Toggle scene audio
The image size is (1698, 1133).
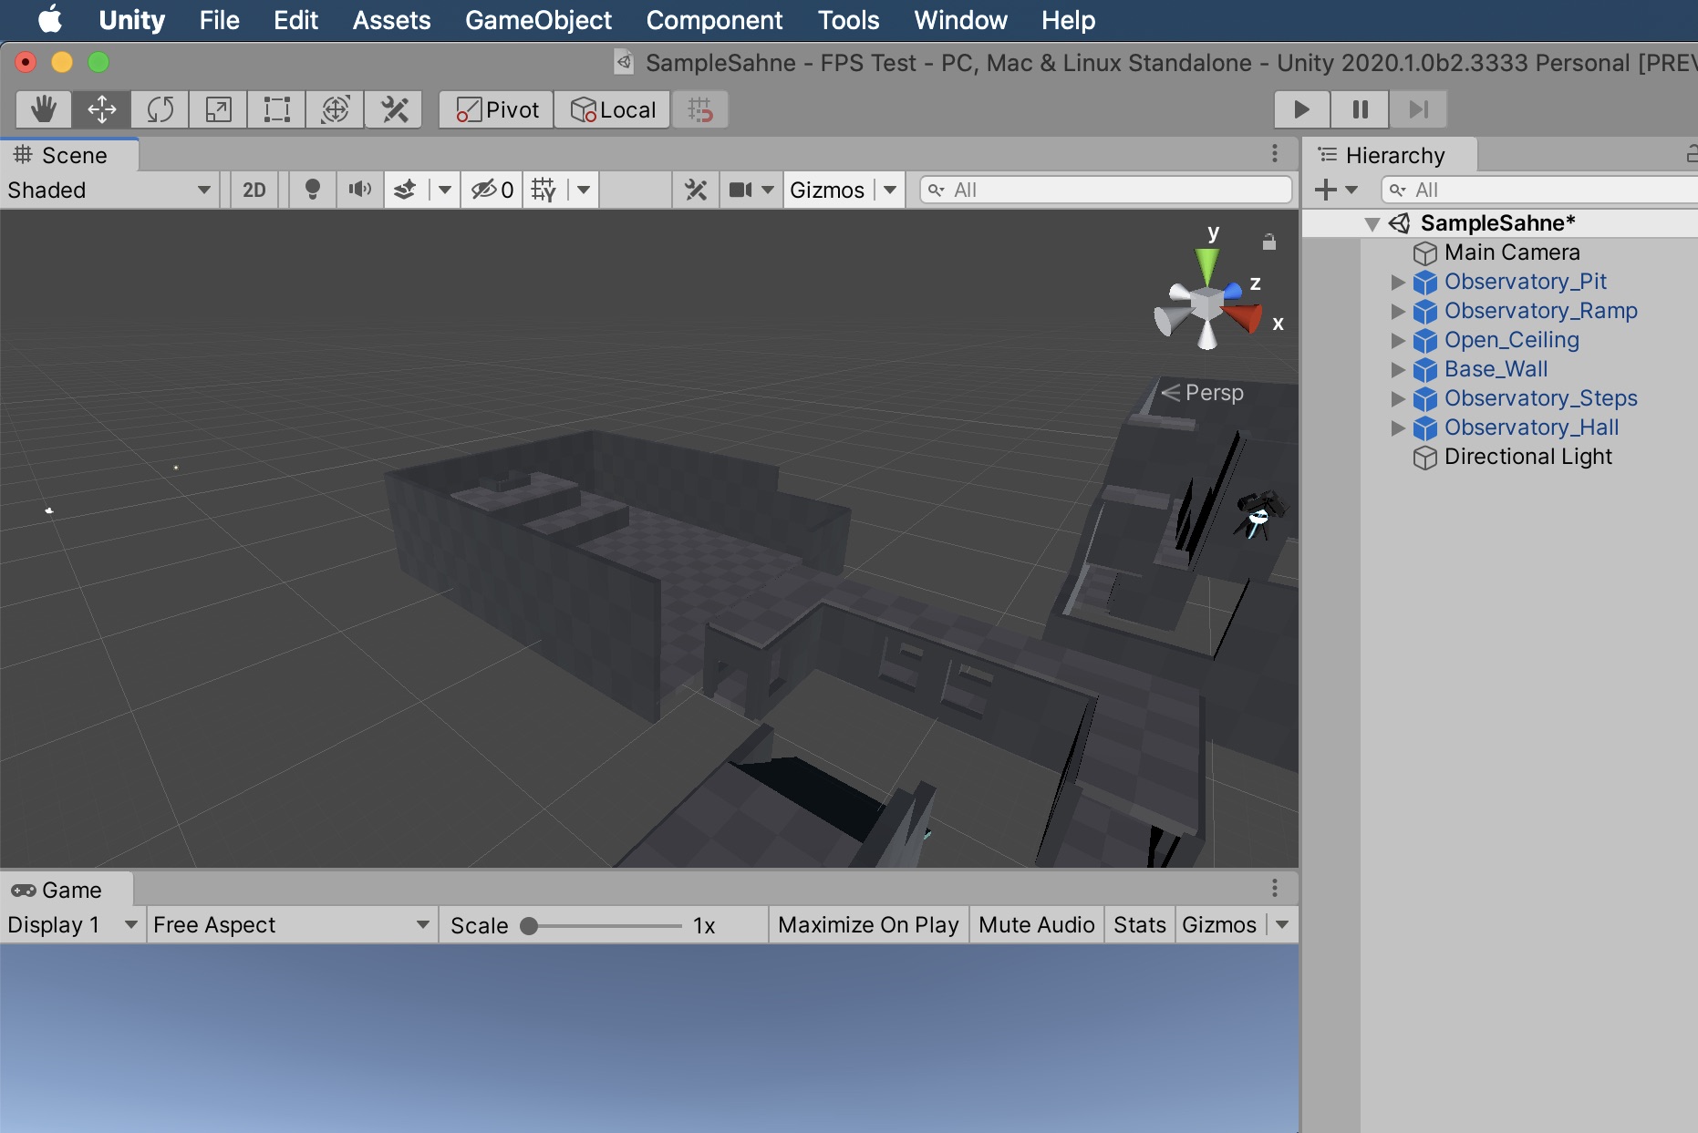358,190
